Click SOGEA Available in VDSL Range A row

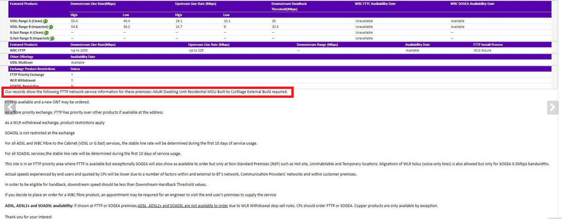(x=458, y=21)
